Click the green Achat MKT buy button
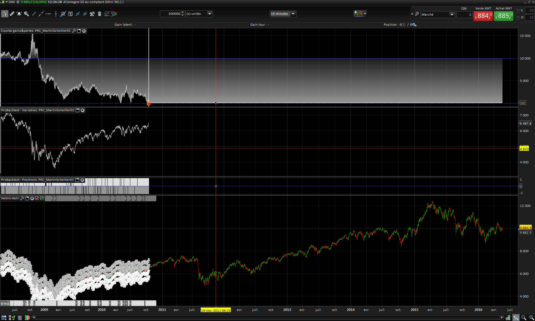Viewport: 535px width, 321px height. click(x=504, y=16)
